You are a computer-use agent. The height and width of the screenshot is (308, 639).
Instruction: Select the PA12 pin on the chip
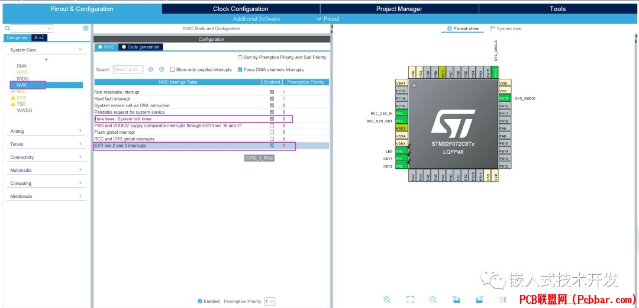505,106
